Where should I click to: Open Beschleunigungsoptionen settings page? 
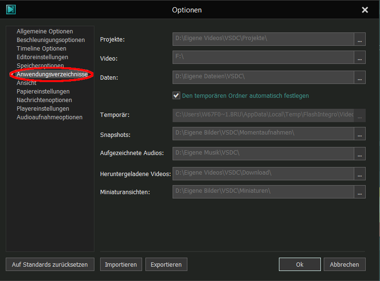[x=51, y=40]
